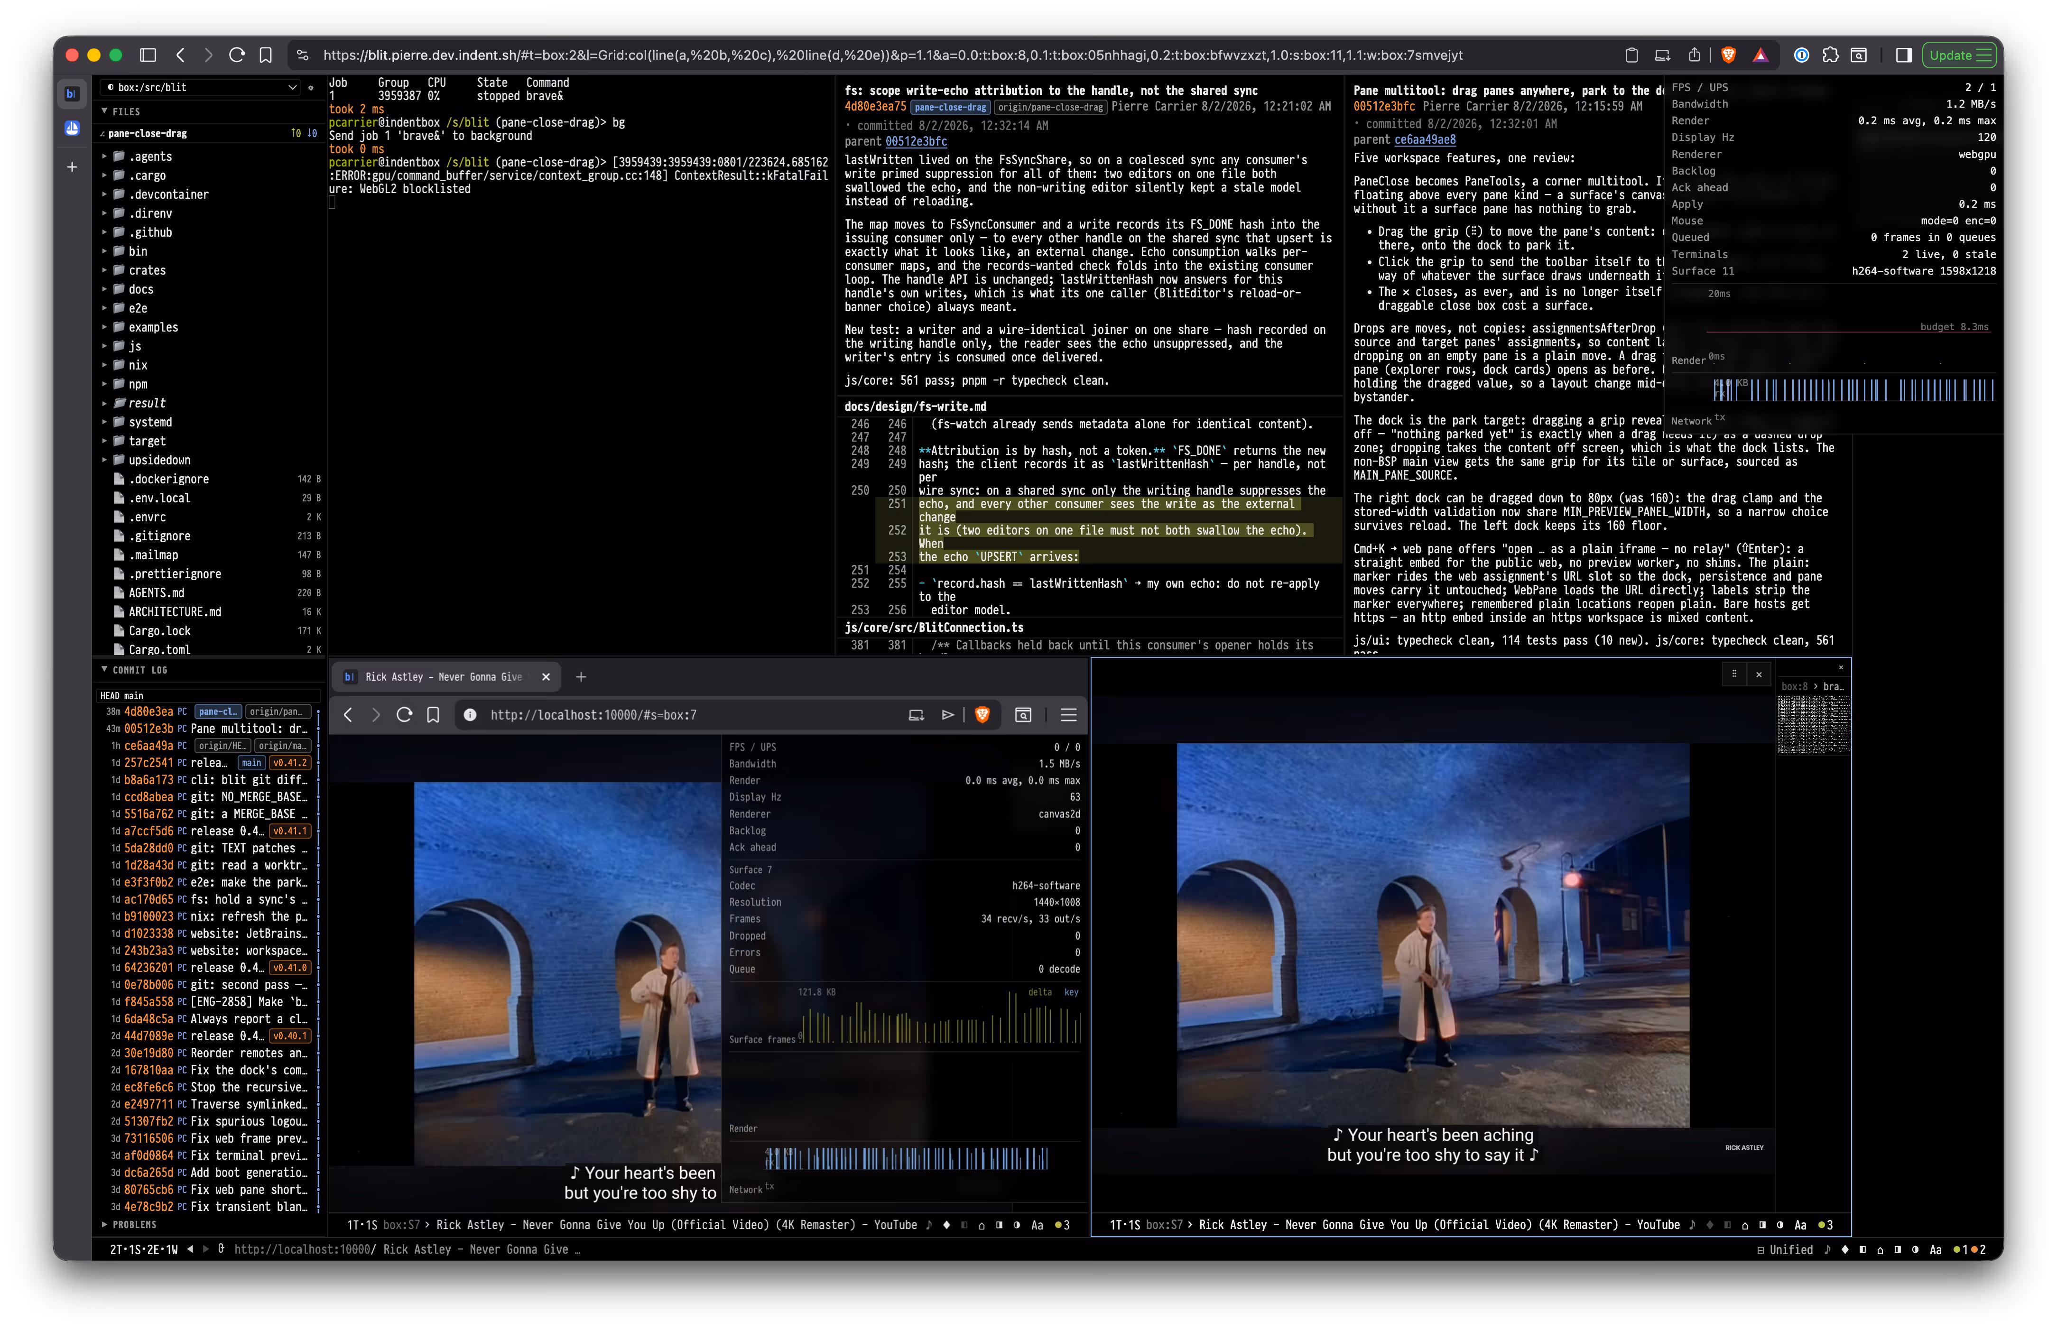Bookmark the blit page in outer browser

265,55
